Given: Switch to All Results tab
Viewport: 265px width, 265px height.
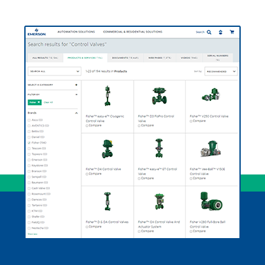Looking at the screenshot, I should click(45, 58).
